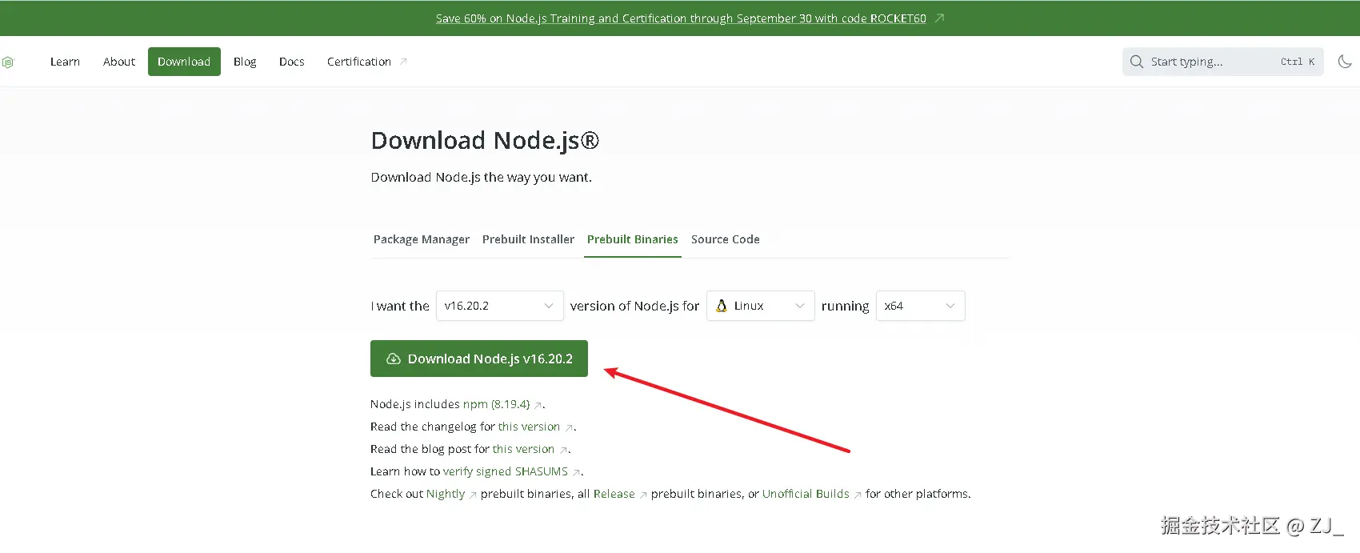
Task: Click external arrow beside Certification
Action: 403,62
